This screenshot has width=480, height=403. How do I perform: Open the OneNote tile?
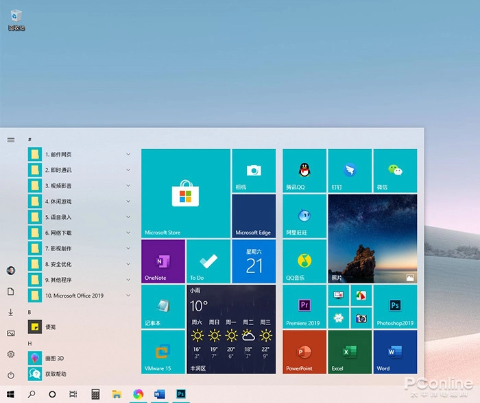(x=163, y=261)
